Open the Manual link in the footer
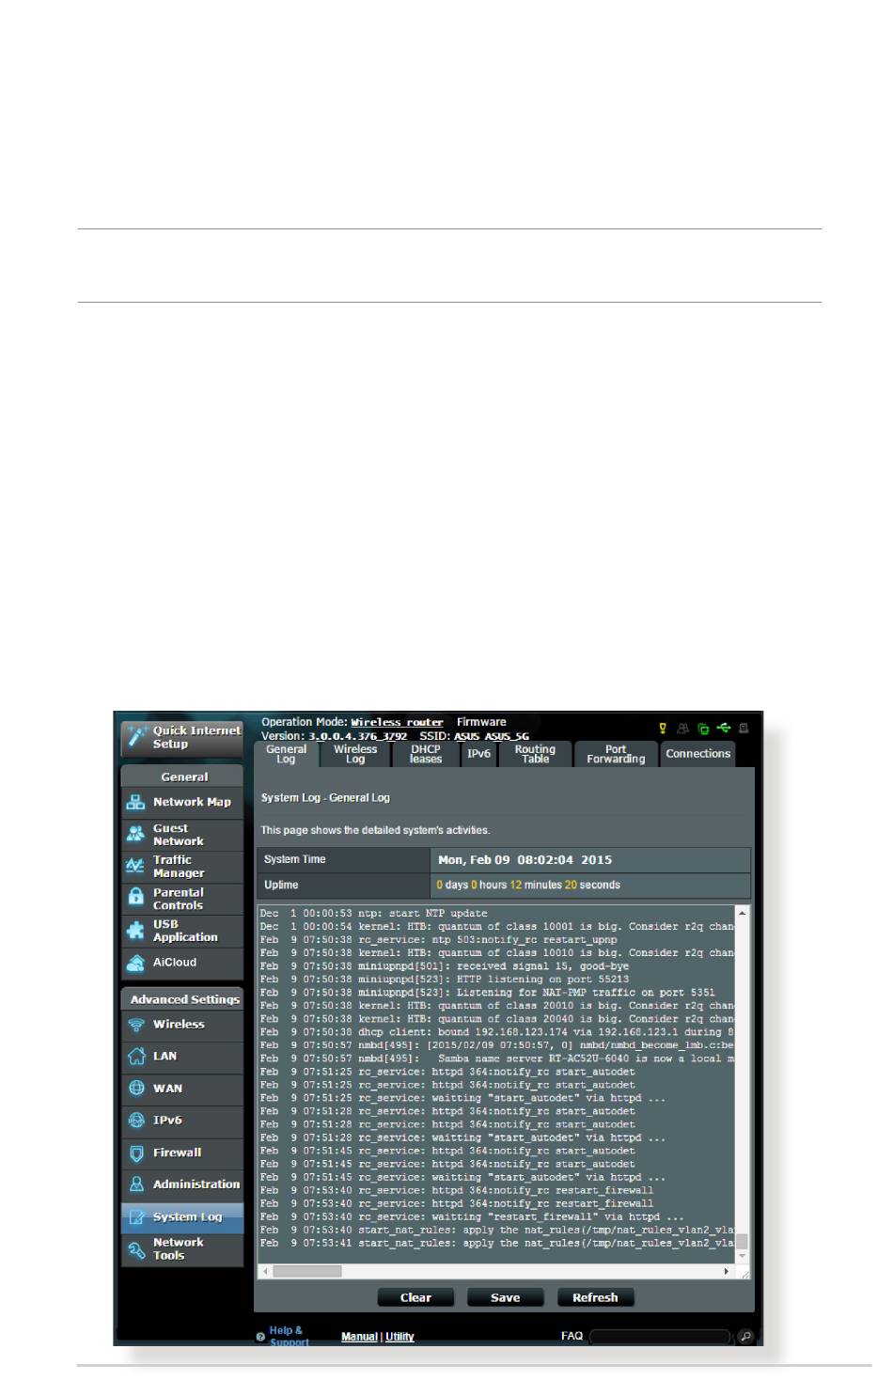Viewport: 893px width, 1396px height. click(359, 1337)
